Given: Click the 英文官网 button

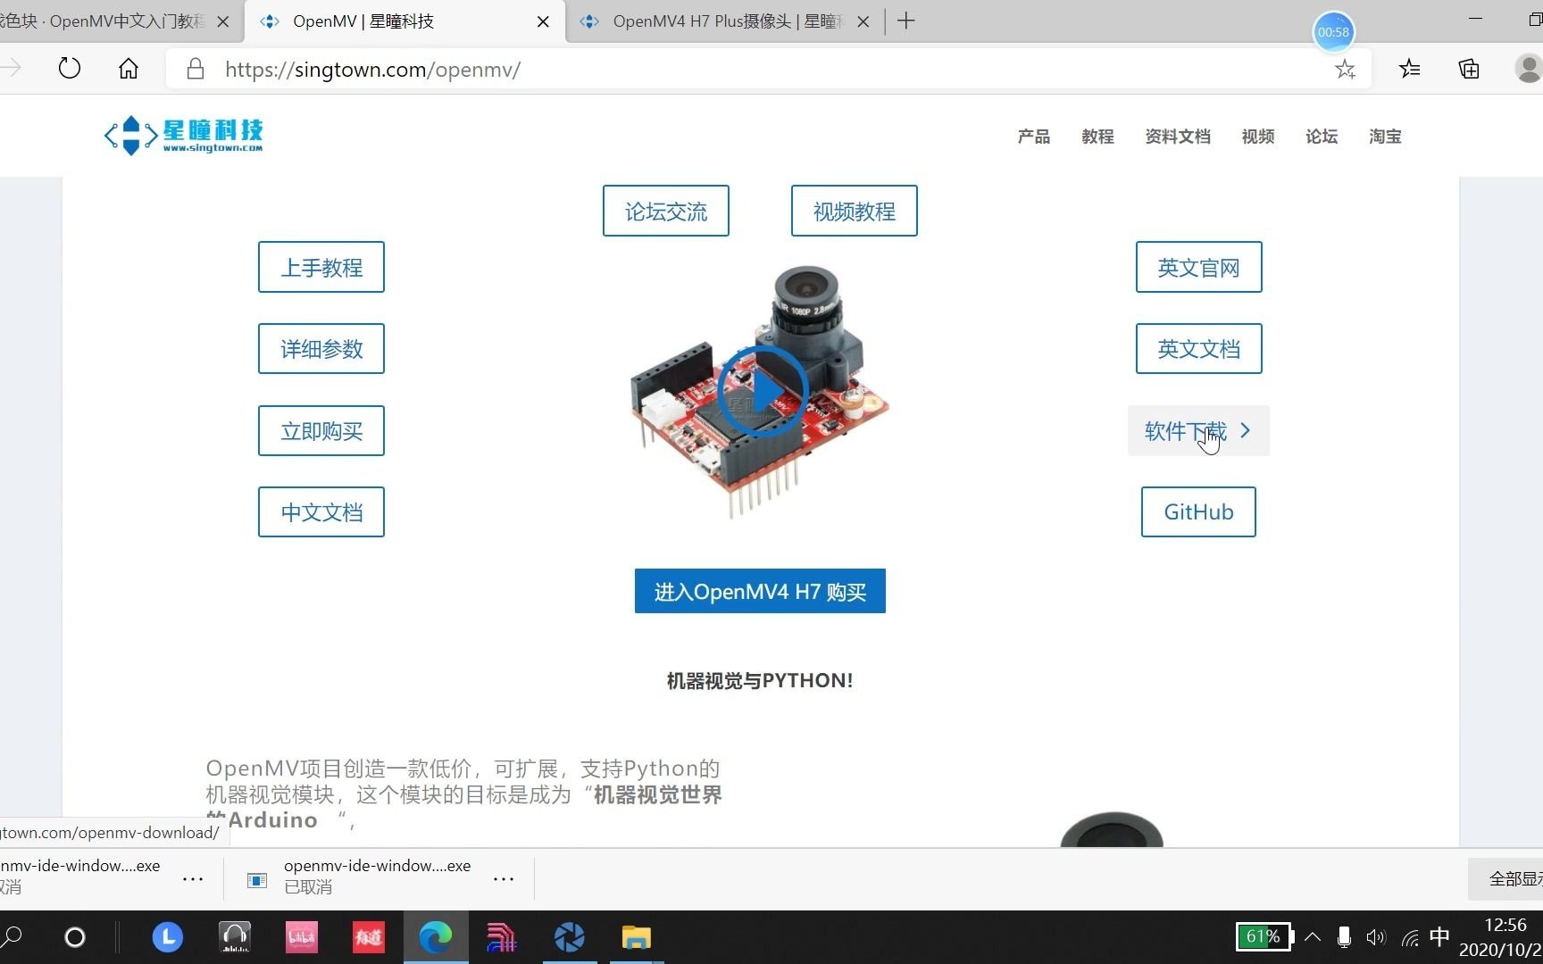Looking at the screenshot, I should [1198, 267].
